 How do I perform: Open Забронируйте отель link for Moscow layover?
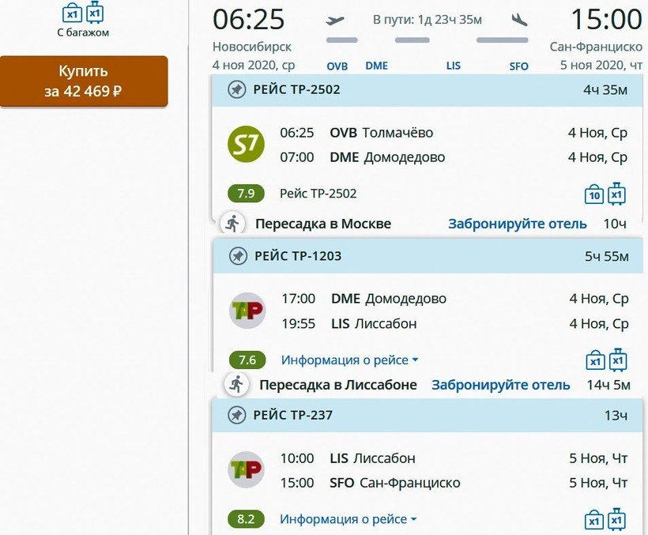tap(518, 224)
